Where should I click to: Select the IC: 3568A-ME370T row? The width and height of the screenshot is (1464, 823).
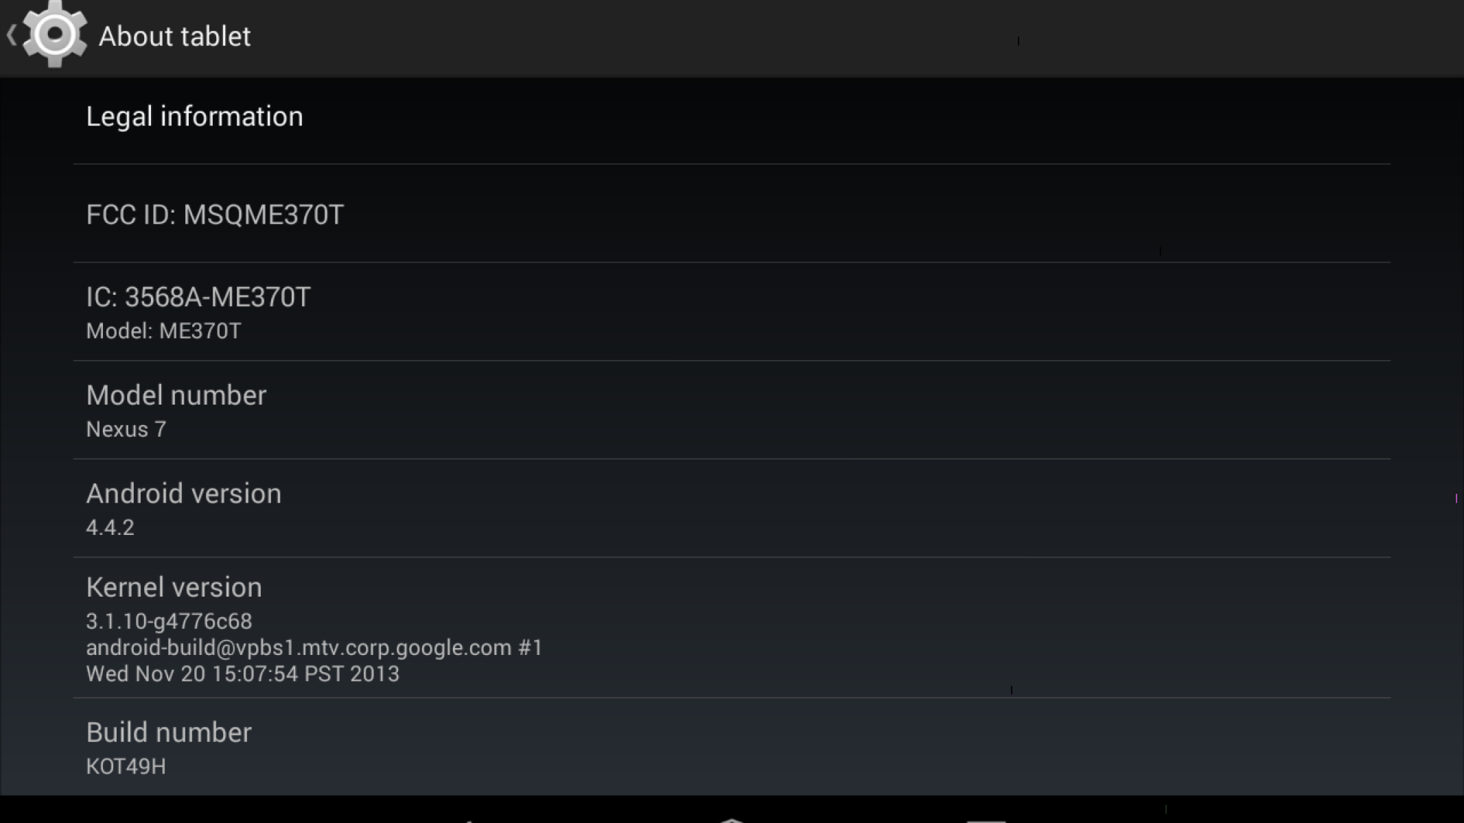coord(732,312)
